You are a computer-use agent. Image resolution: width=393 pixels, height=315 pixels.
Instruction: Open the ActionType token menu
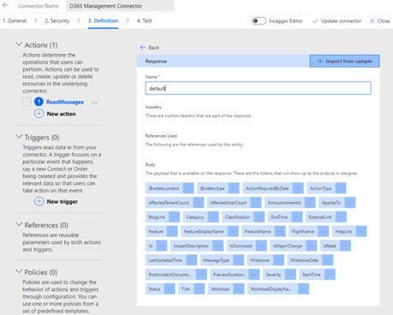pos(341,188)
